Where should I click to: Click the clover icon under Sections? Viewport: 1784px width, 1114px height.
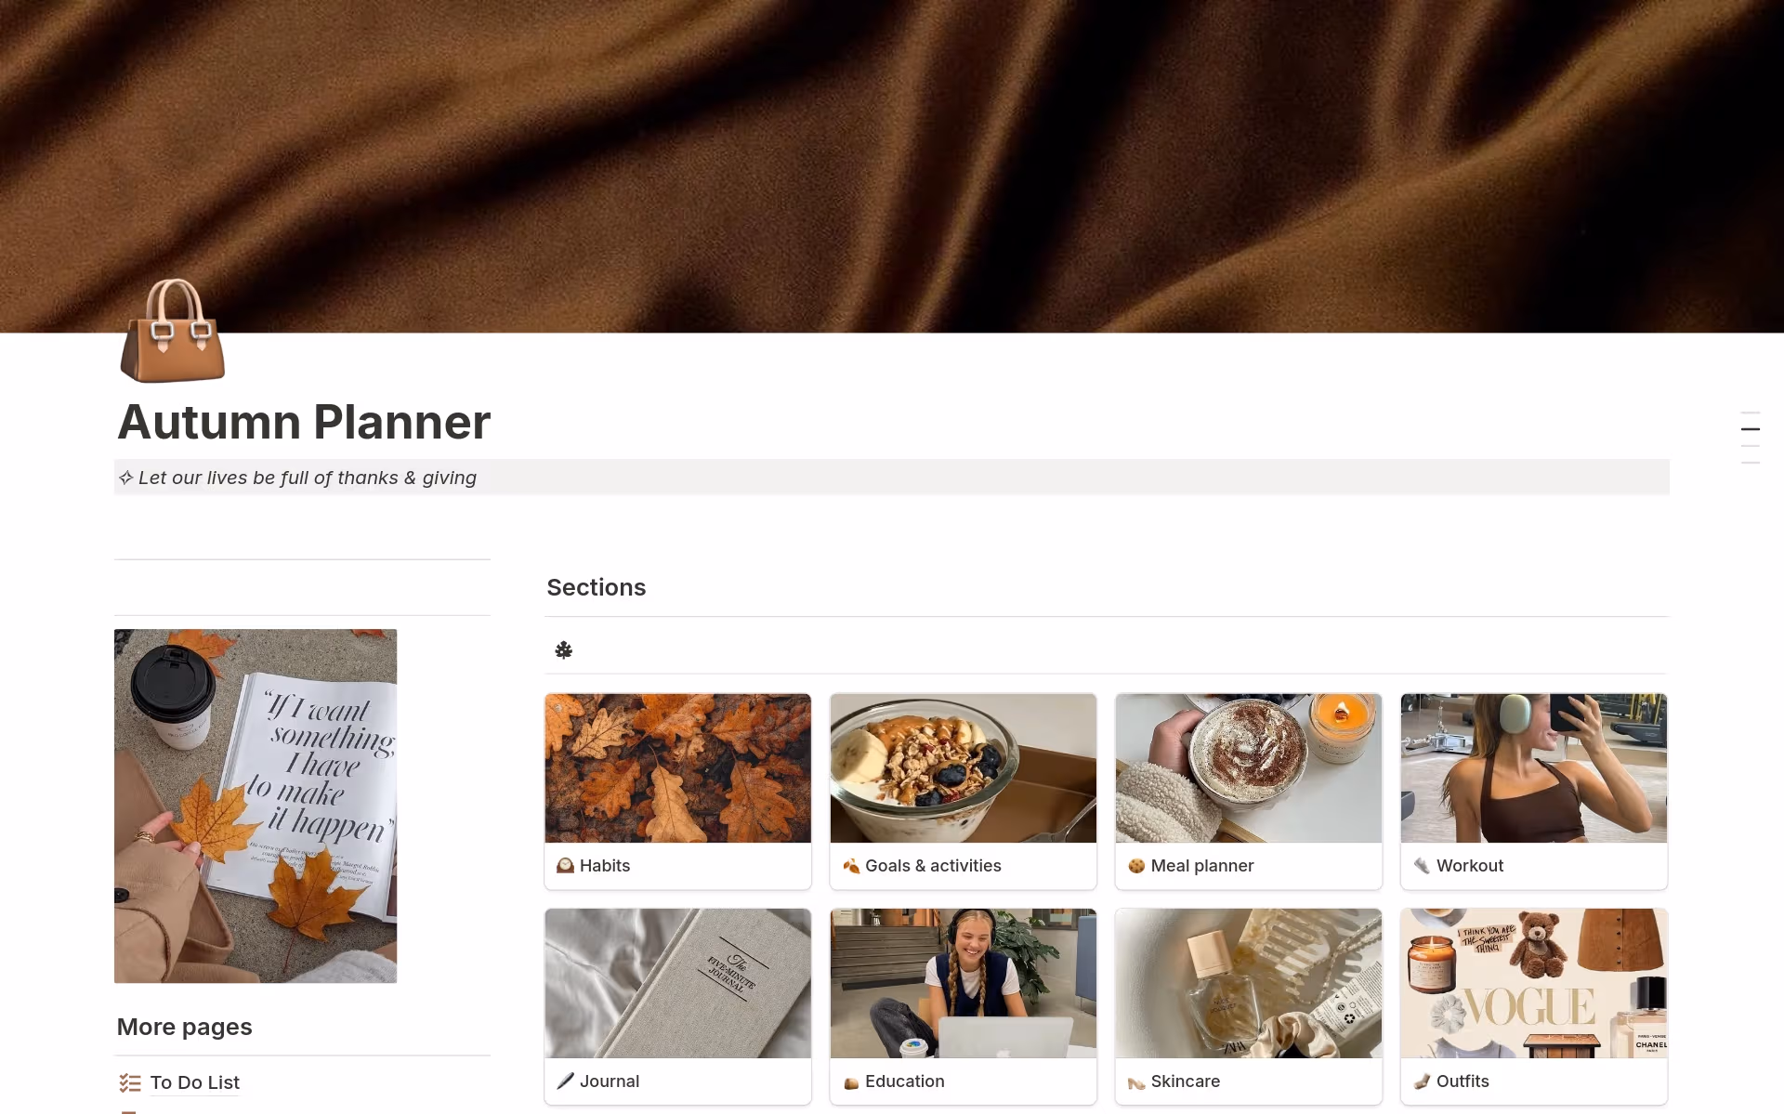(564, 649)
